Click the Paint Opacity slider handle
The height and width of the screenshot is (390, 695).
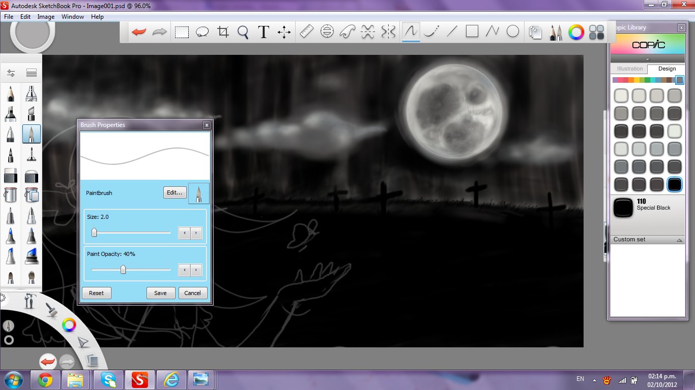pos(123,270)
